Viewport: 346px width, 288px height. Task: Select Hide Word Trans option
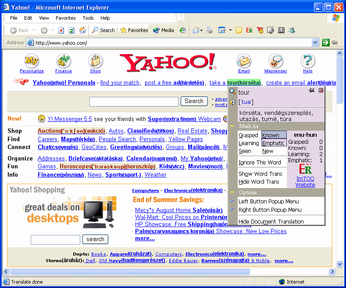click(x=259, y=182)
